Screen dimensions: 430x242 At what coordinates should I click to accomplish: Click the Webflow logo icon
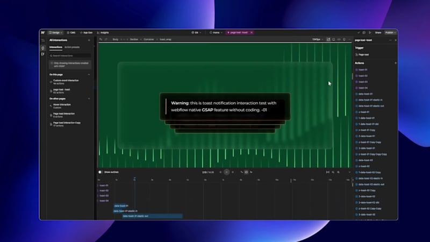click(x=43, y=33)
